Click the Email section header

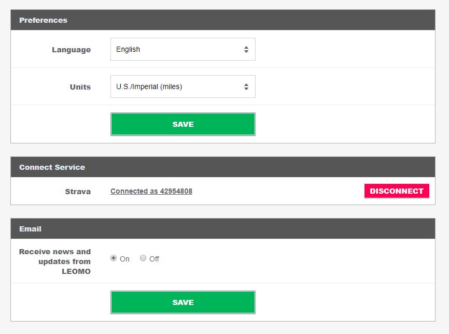coord(30,229)
